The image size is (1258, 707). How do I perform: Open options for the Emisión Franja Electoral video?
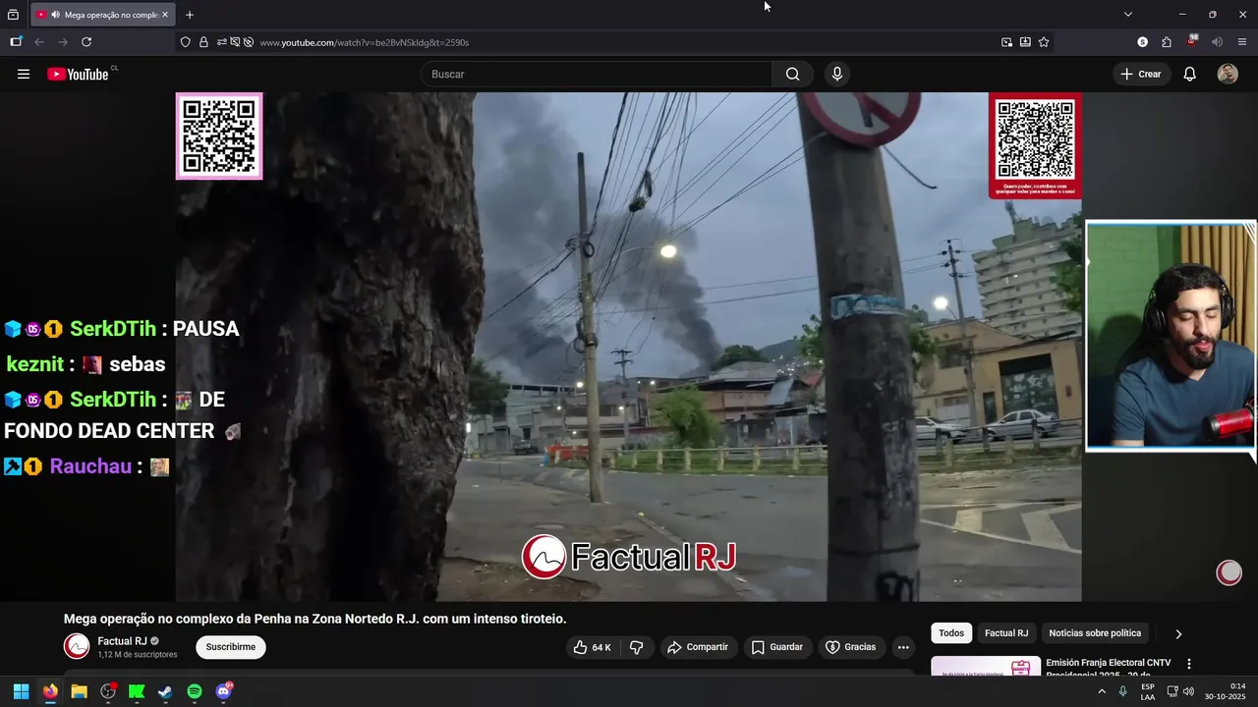point(1189,664)
